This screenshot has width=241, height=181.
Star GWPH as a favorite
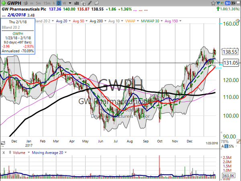213,3
